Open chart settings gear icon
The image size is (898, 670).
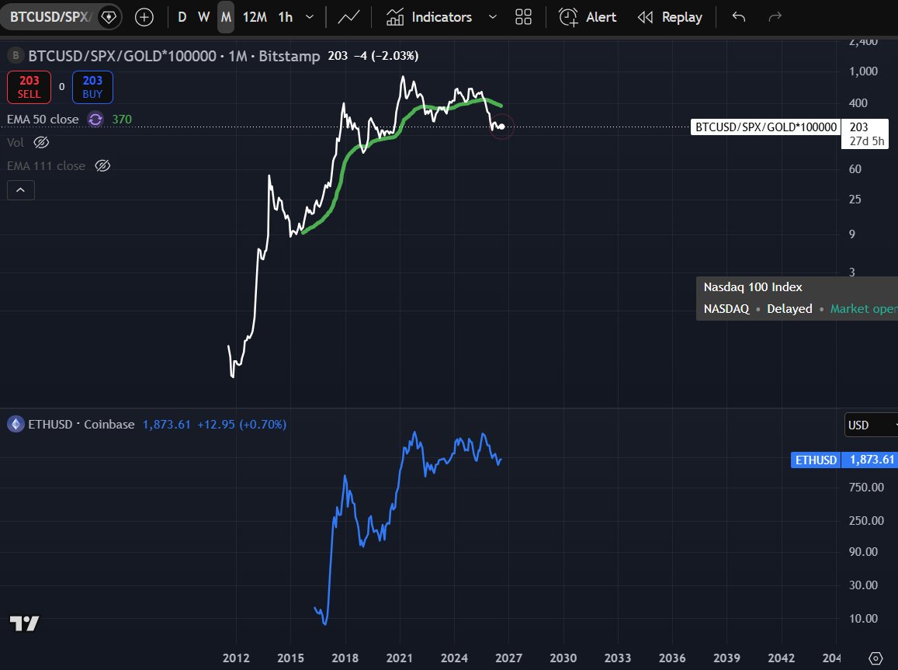point(875,658)
